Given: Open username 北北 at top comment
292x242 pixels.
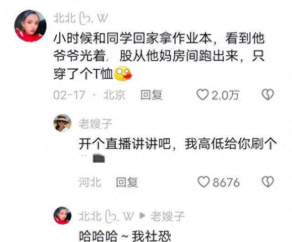Looking at the screenshot, I should [81, 19].
